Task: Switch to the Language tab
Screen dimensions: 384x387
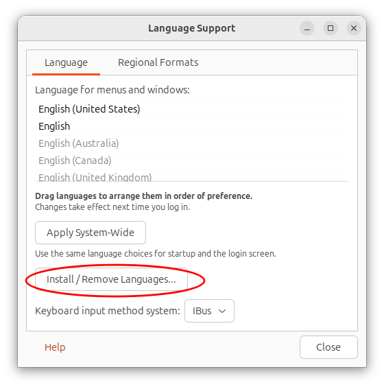Action: click(66, 62)
